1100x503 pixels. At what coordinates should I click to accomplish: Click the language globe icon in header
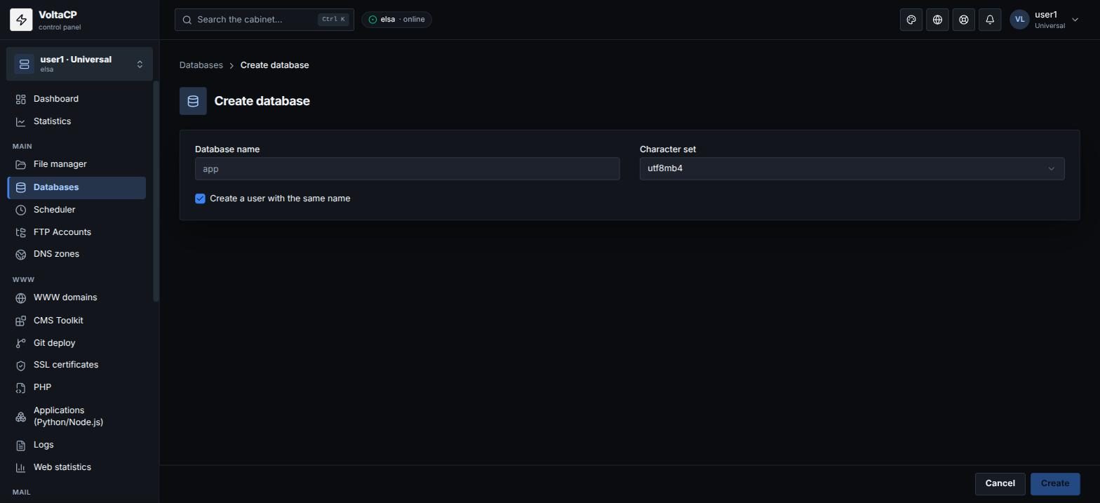pyautogui.click(x=937, y=20)
